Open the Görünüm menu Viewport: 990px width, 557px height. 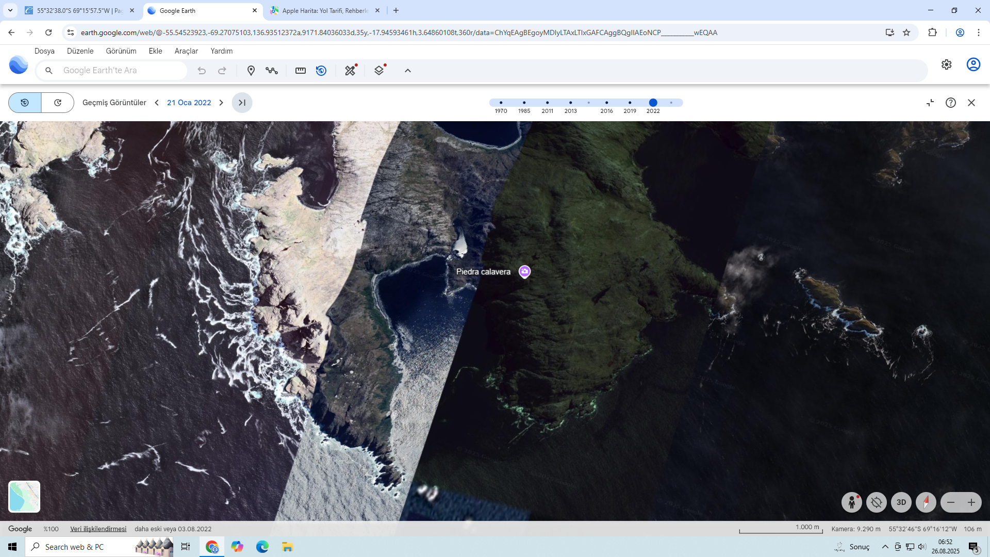[x=121, y=51]
